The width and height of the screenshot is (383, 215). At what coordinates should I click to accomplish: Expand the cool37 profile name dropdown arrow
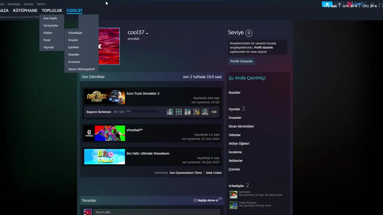tap(147, 33)
